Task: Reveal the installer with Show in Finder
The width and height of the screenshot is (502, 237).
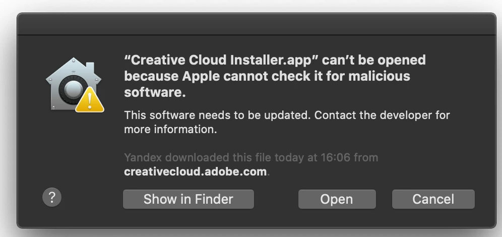Action: pos(189,199)
